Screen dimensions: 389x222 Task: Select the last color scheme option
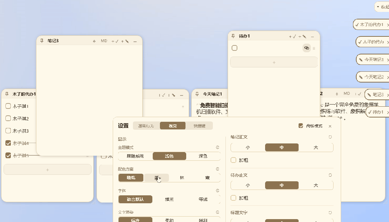pos(207,178)
